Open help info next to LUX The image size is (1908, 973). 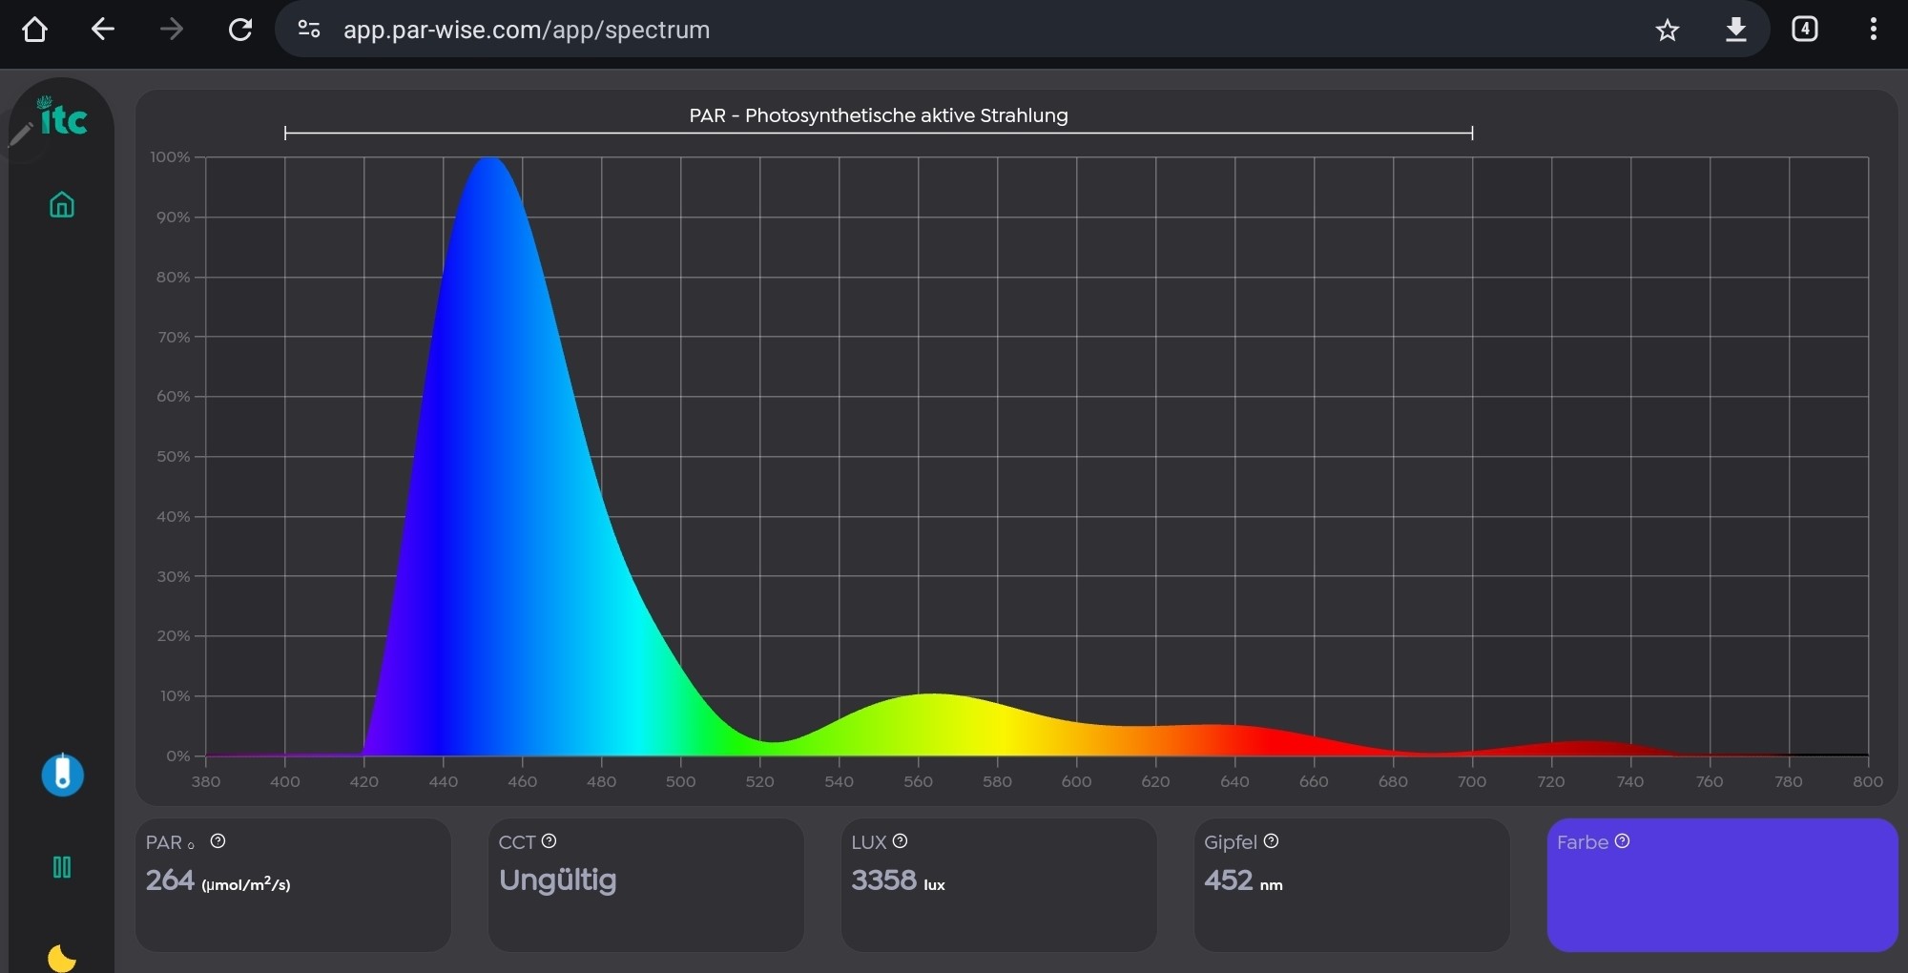(900, 841)
